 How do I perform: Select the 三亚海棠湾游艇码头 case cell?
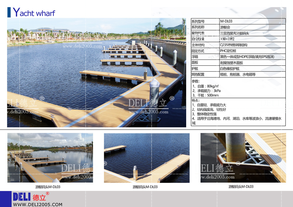234,33
